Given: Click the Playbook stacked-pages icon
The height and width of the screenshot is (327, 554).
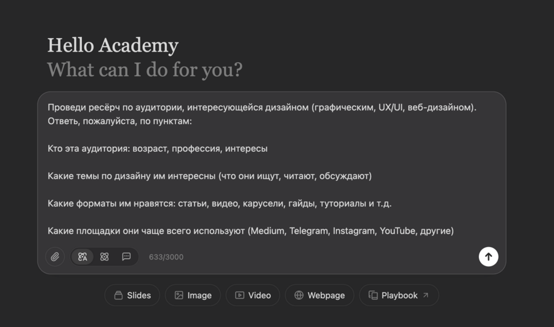Looking at the screenshot, I should 373,296.
